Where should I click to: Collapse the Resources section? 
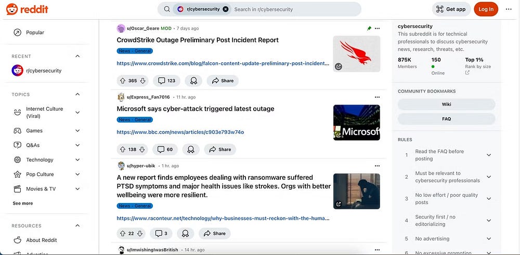pos(77,225)
